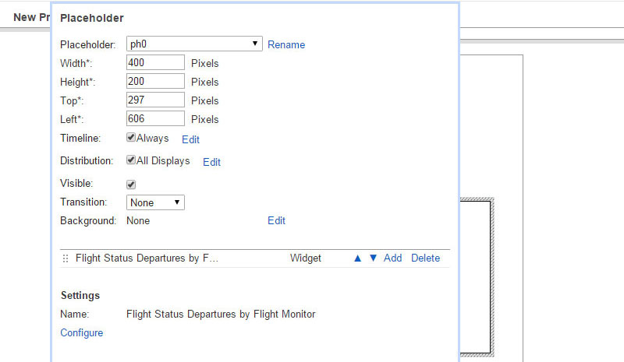Uncheck the Visible checkbox
Image resolution: width=624 pixels, height=362 pixels.
(x=131, y=185)
